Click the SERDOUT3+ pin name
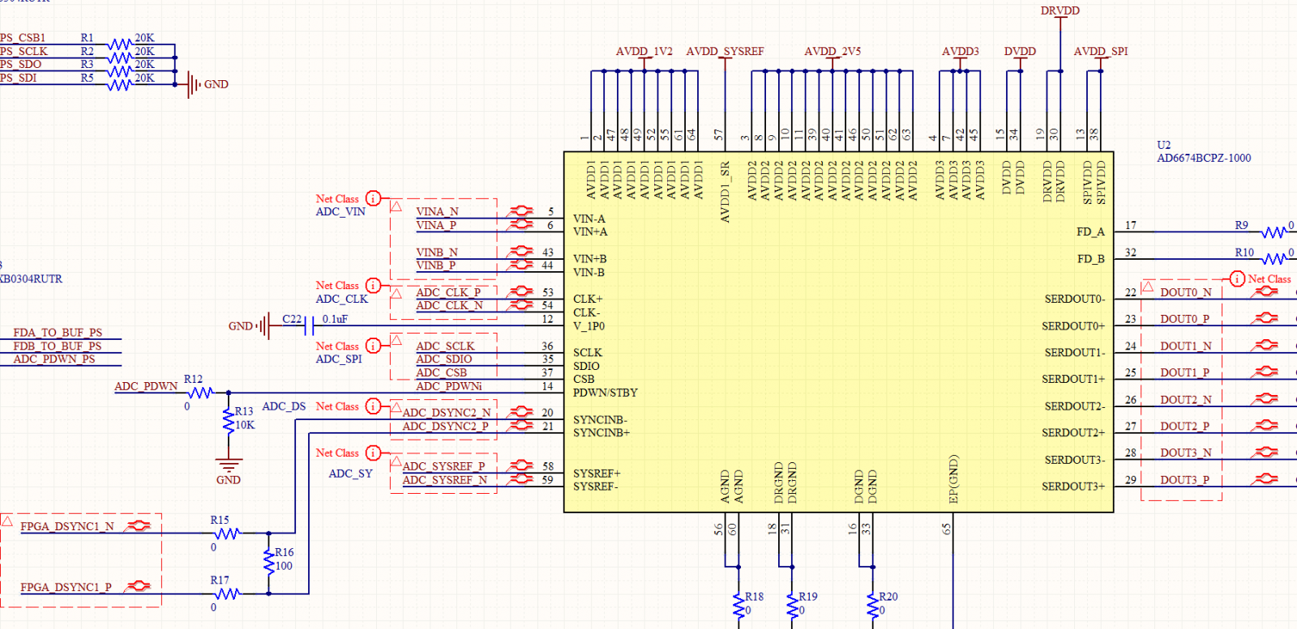 click(1072, 487)
